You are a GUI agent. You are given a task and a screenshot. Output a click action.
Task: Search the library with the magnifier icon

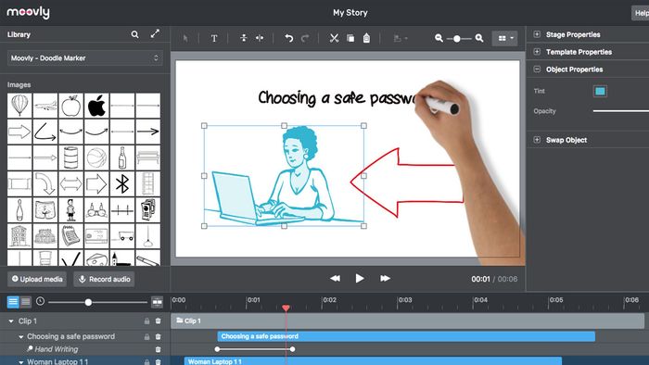click(134, 34)
